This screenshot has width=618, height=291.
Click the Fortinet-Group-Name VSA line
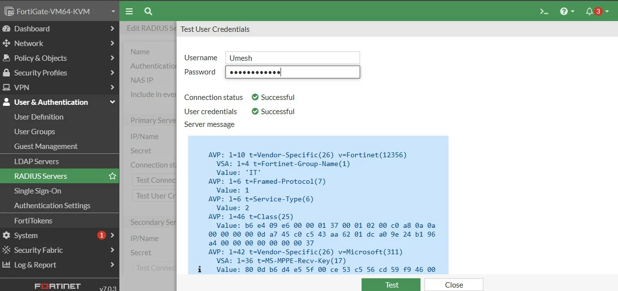point(283,164)
